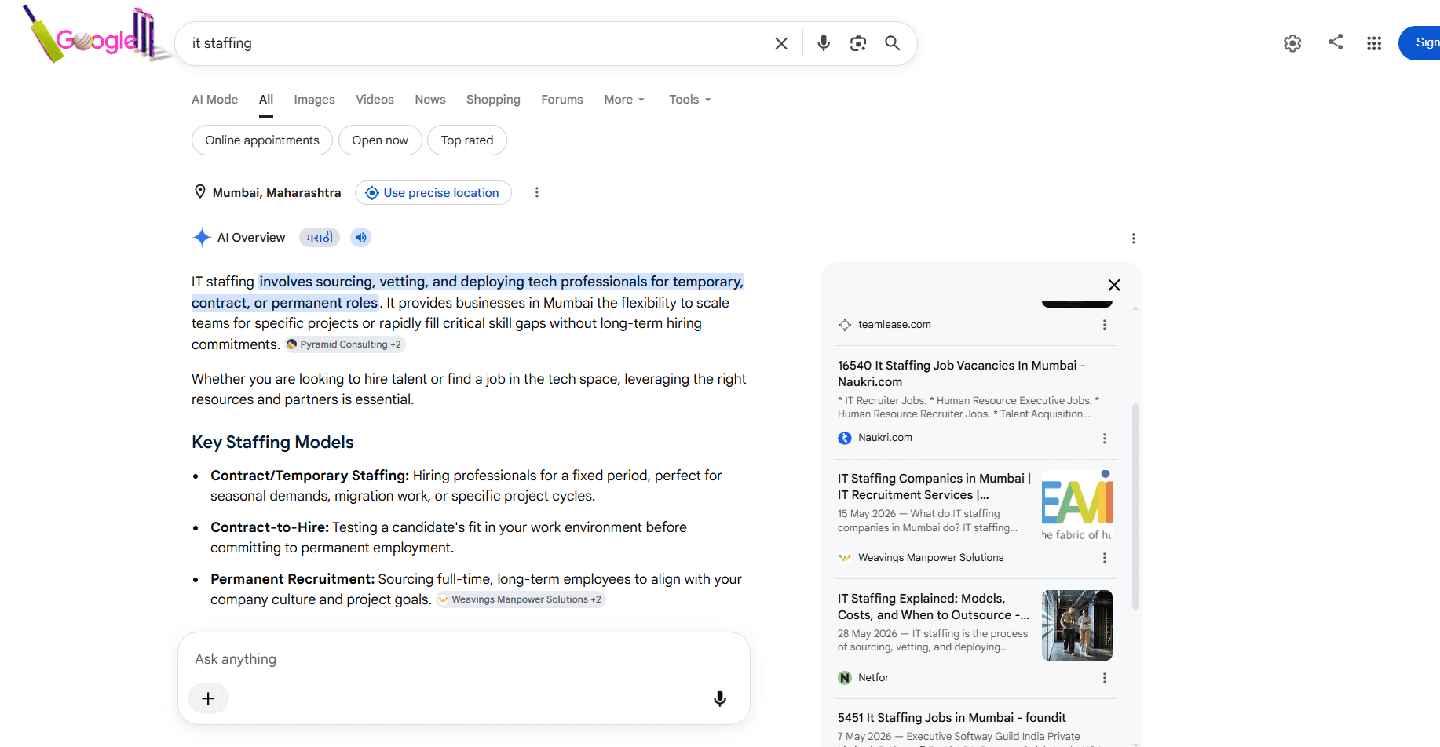1440x747 pixels.
Task: Click the AI Overview sparkle icon
Action: click(x=202, y=238)
